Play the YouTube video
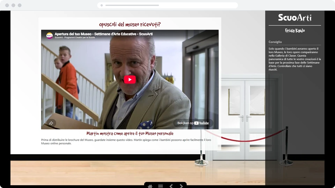This screenshot has width=335, height=188. coord(130,79)
